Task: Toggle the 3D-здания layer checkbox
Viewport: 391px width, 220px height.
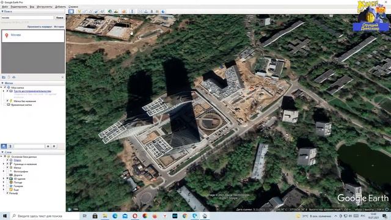Action: click(7, 178)
